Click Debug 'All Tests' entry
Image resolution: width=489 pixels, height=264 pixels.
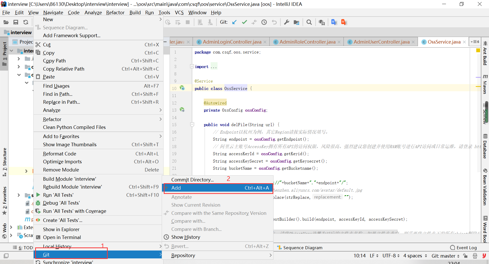click(x=98, y=203)
